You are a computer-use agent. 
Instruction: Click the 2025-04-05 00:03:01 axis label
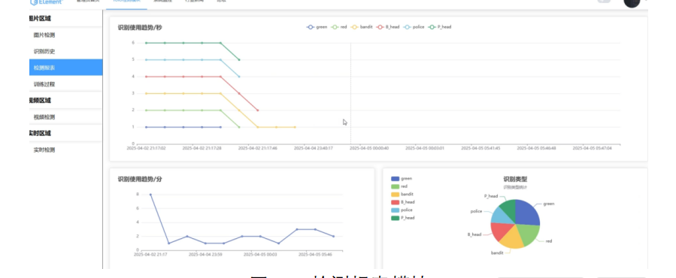point(425,148)
